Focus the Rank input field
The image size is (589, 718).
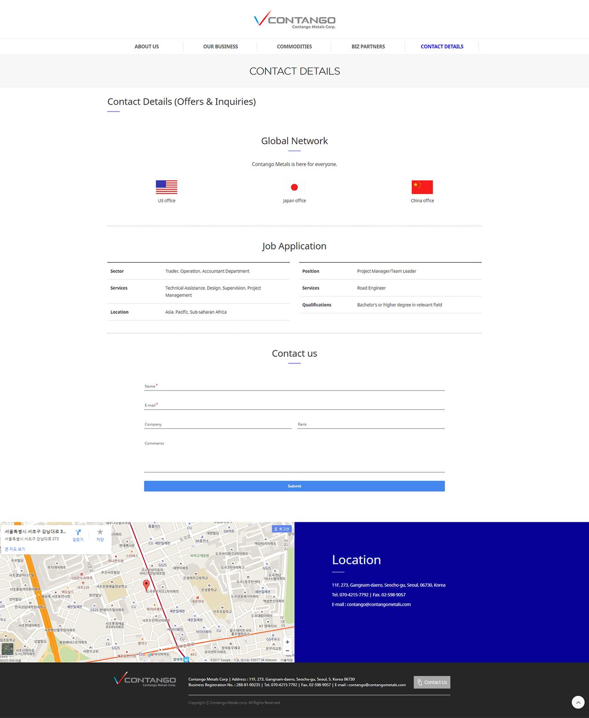tap(371, 424)
